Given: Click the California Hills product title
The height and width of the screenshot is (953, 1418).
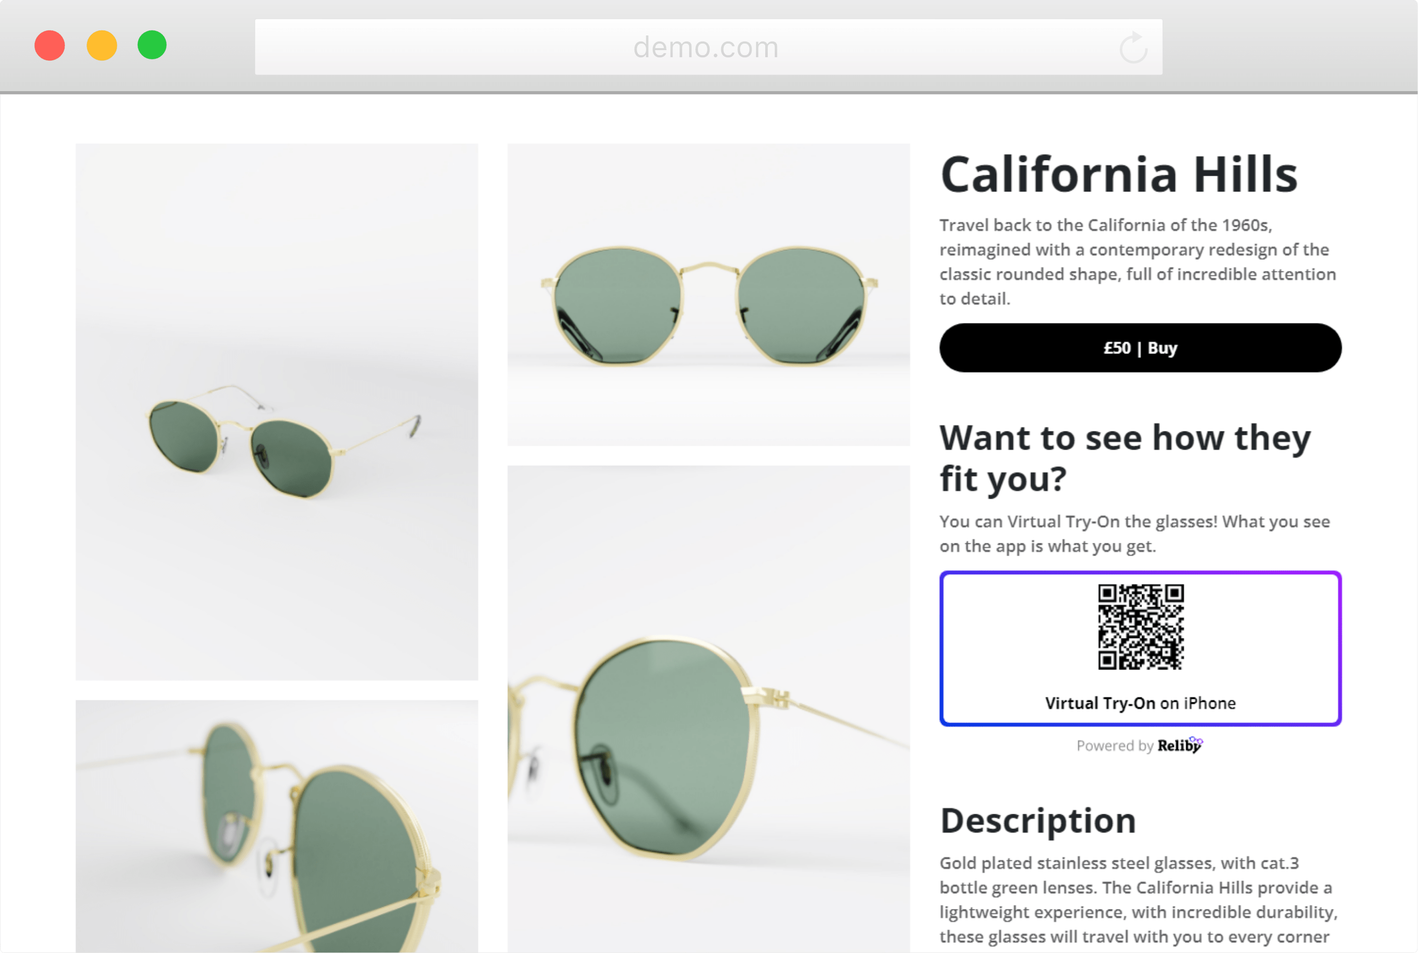Looking at the screenshot, I should [x=1118, y=174].
